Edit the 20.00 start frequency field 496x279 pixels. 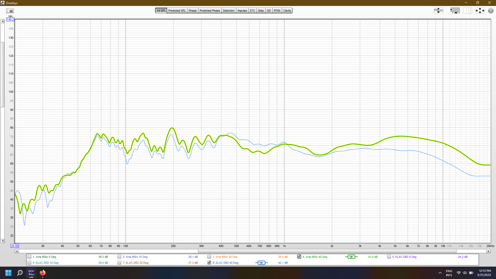[x=15, y=246]
